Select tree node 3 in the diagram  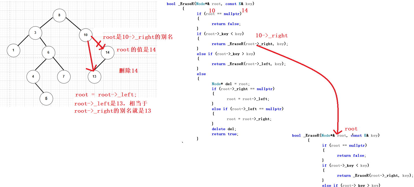tap(35, 33)
